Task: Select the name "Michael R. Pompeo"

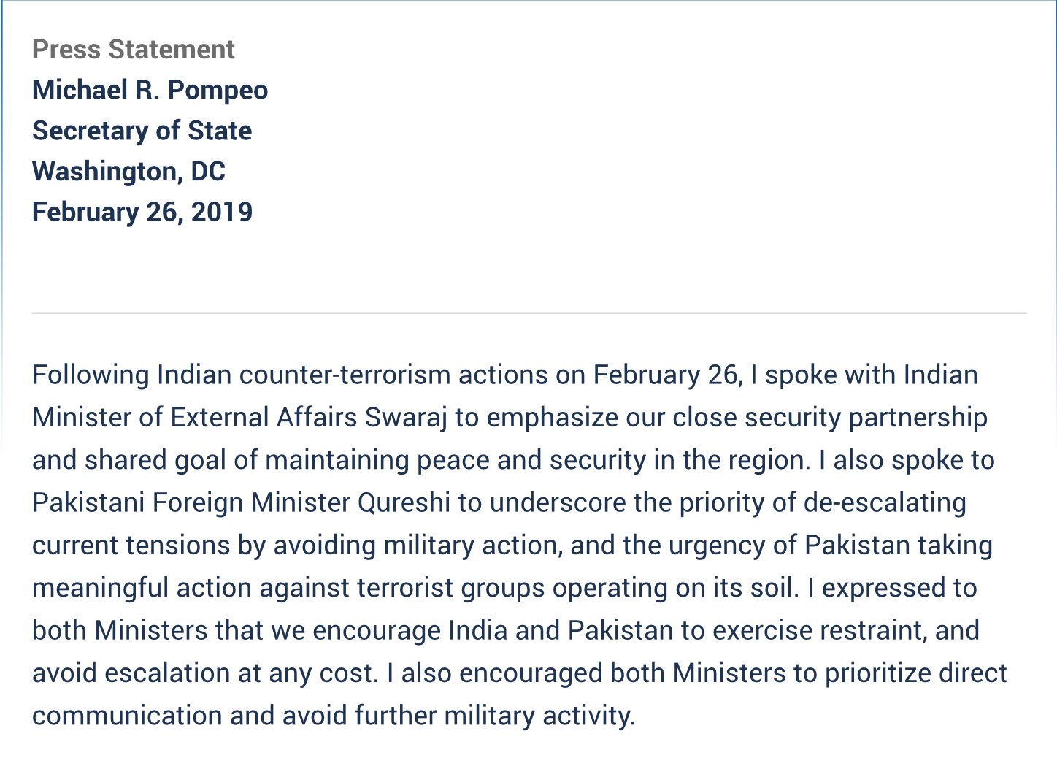Action: [150, 90]
